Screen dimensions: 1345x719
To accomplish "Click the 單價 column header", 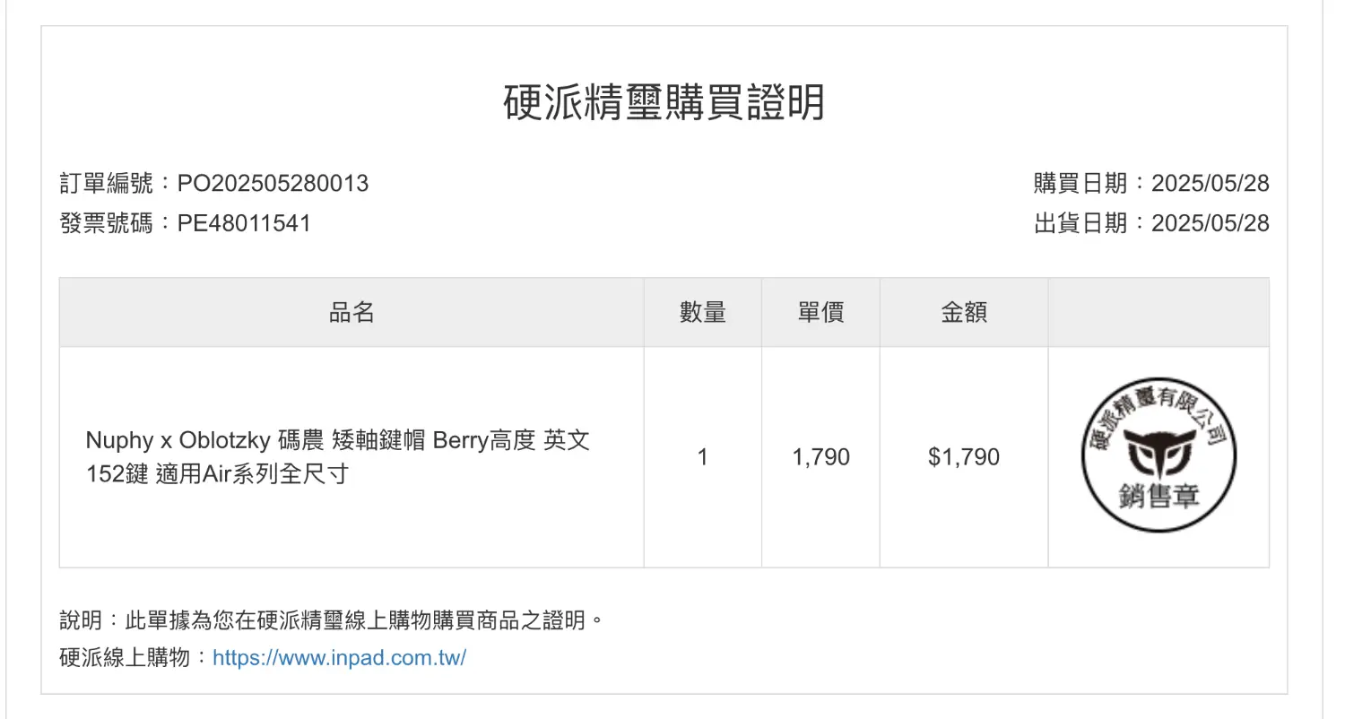I will point(820,312).
